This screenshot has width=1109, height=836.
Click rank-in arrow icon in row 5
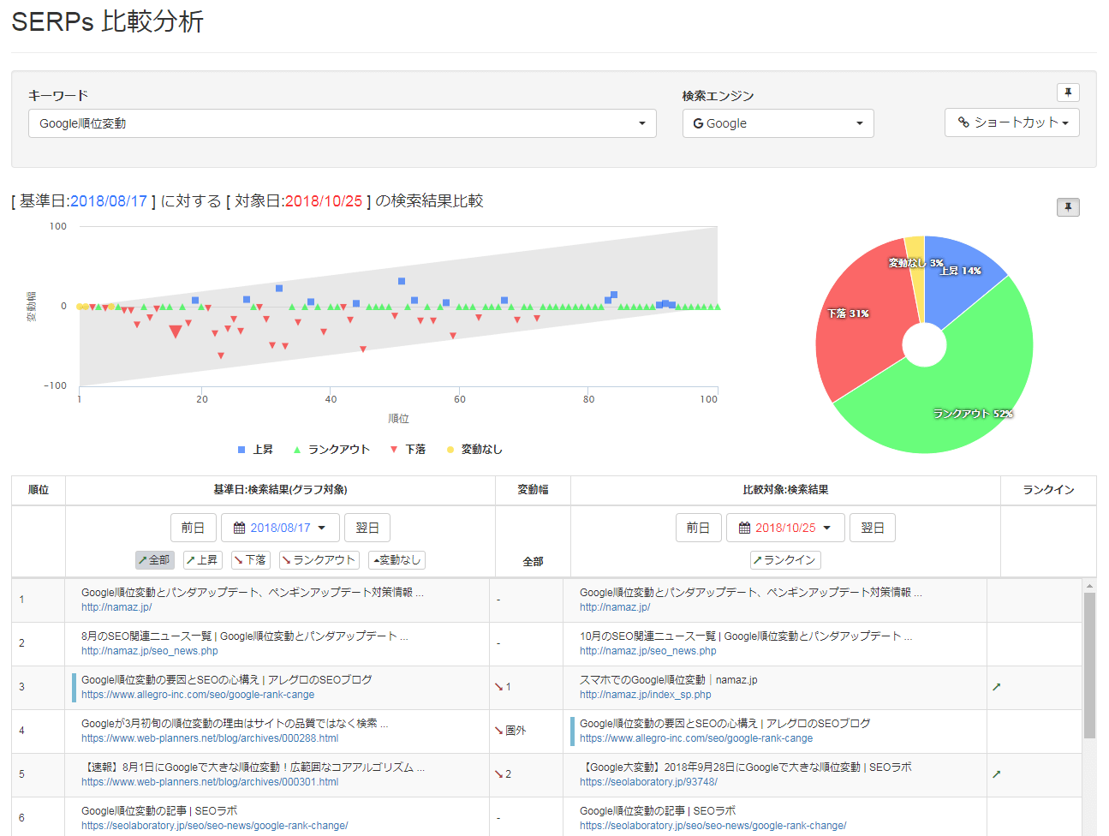[x=996, y=774]
